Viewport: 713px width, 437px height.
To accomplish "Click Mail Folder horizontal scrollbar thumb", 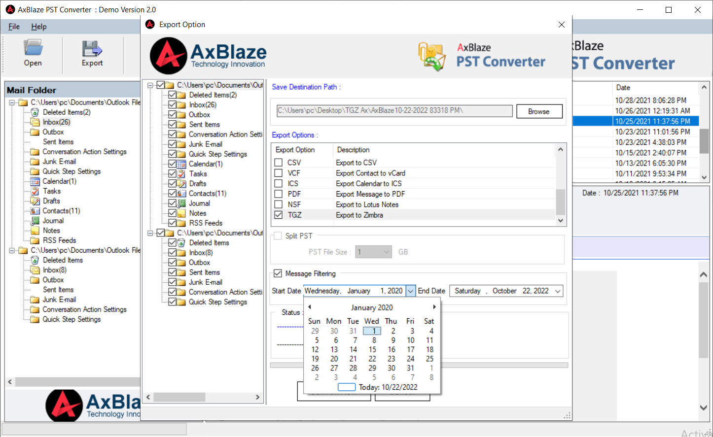I will (x=78, y=382).
